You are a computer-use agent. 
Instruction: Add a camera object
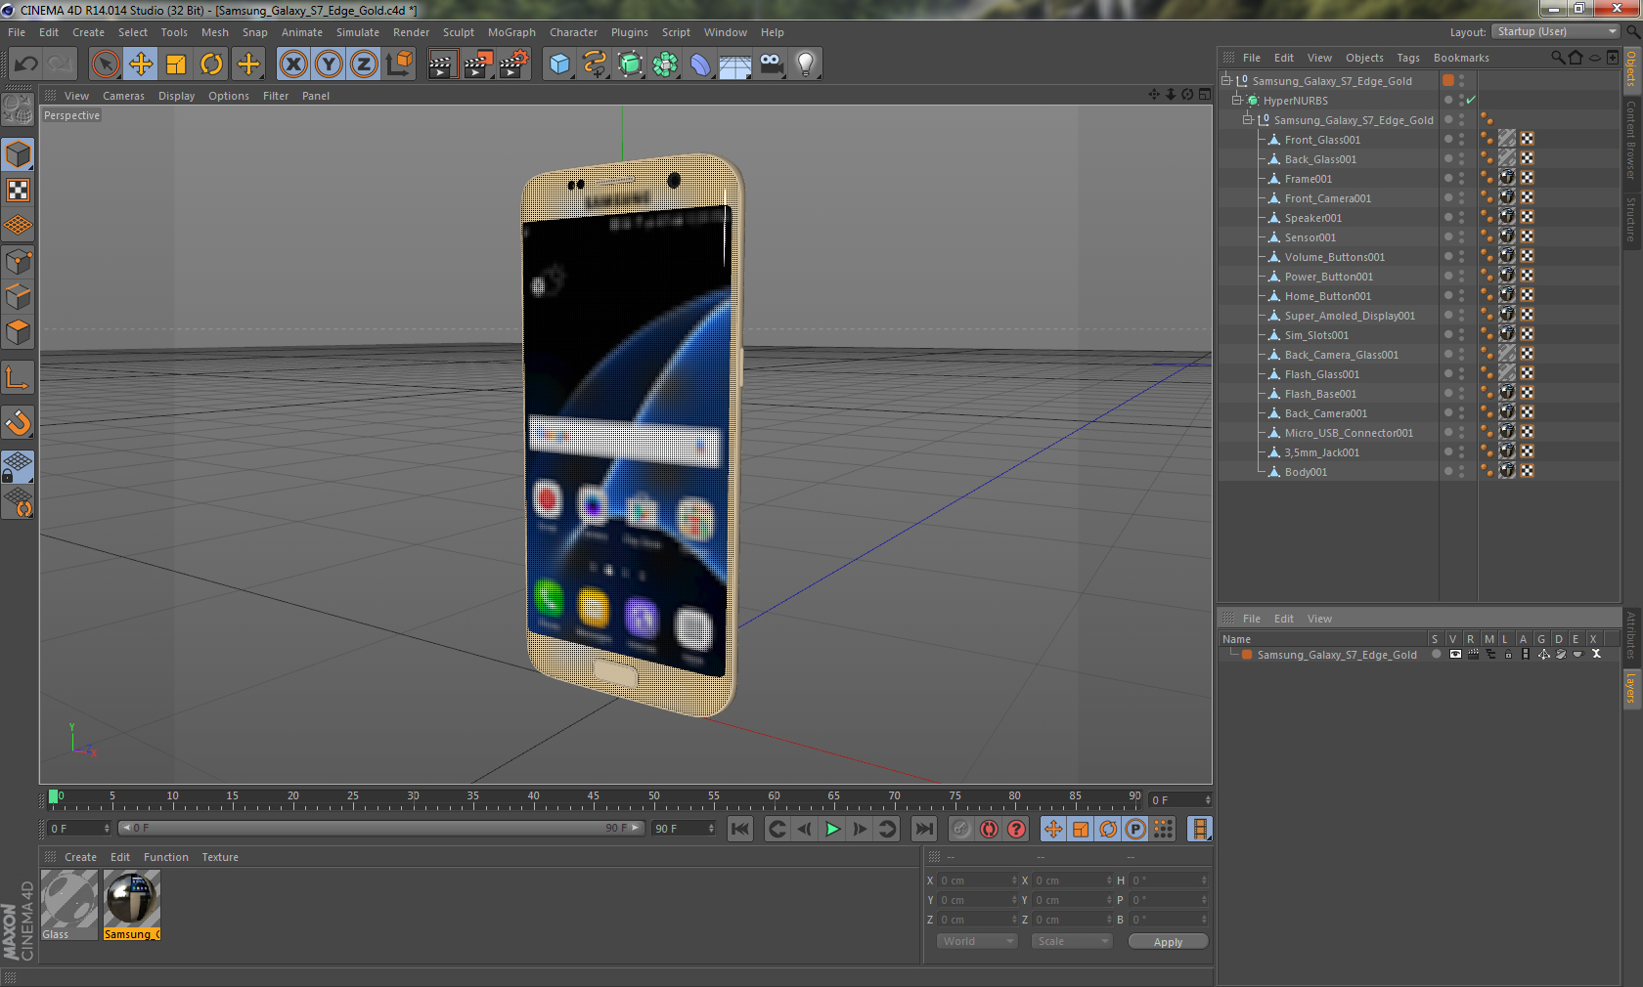772,64
